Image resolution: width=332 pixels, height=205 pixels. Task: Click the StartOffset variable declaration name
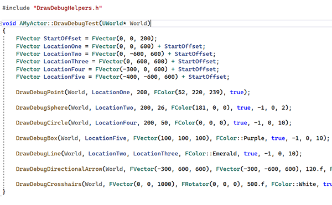(63, 39)
